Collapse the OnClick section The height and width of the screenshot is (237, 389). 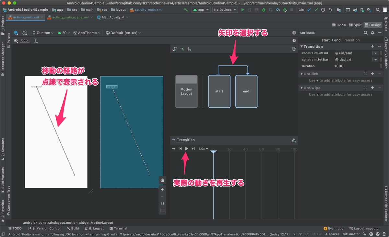pyautogui.click(x=301, y=74)
